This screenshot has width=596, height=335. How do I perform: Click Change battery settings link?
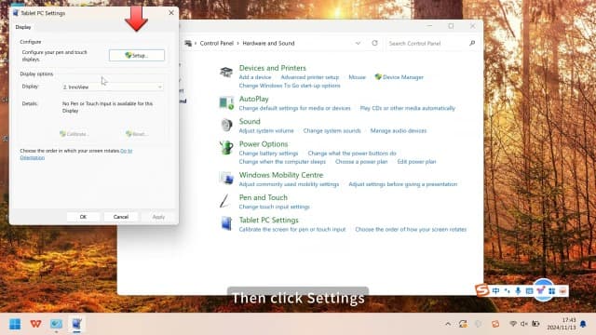(x=268, y=154)
